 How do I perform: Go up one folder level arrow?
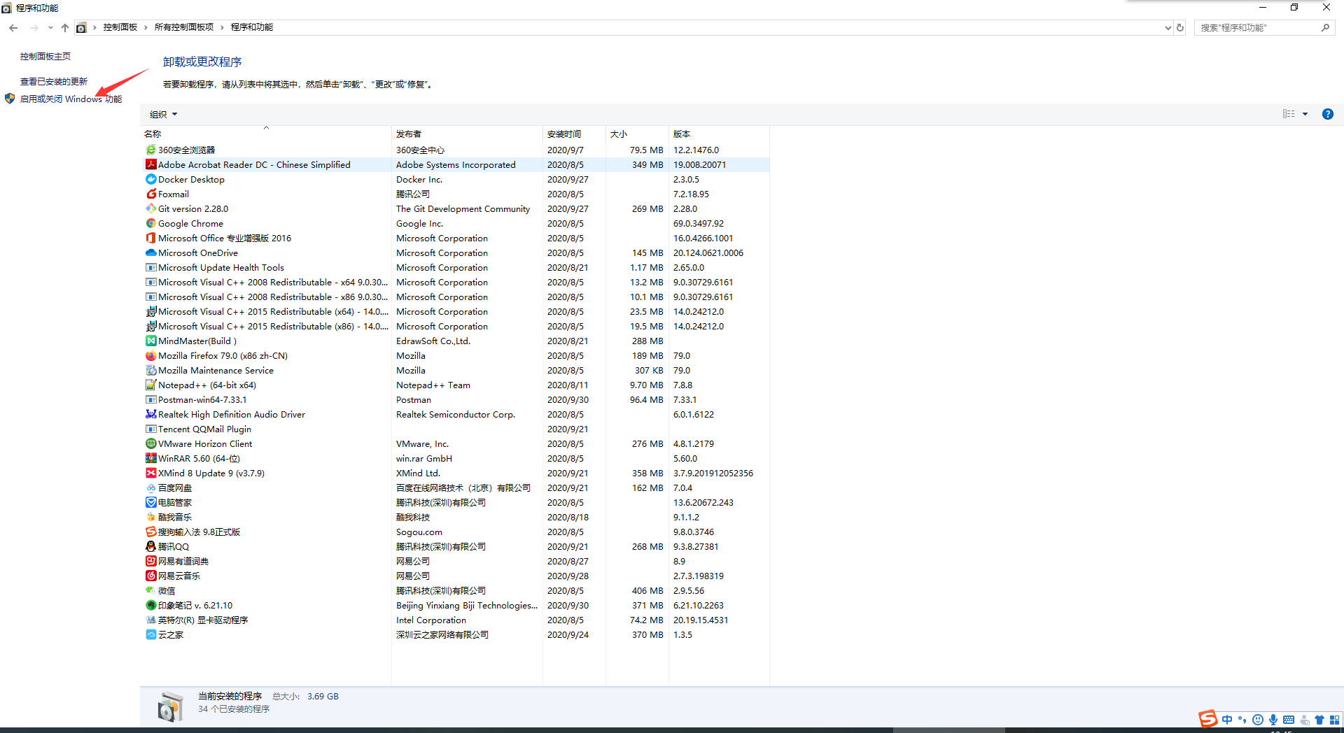[x=64, y=27]
